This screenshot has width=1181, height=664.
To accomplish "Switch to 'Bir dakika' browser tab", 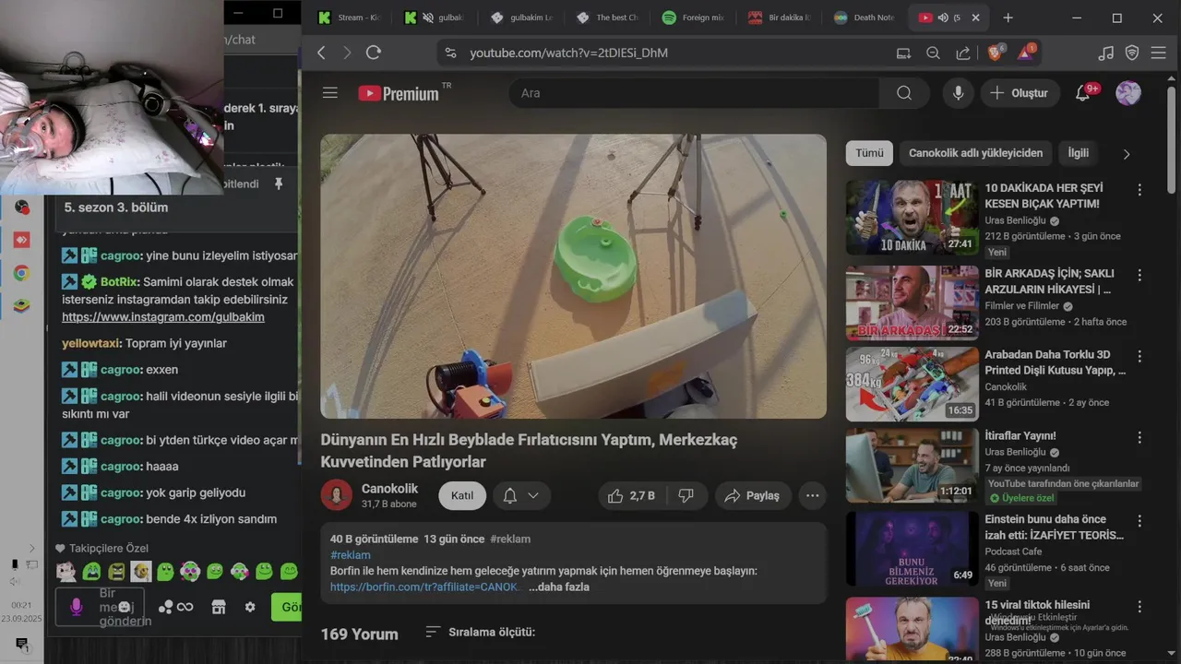I will [781, 18].
